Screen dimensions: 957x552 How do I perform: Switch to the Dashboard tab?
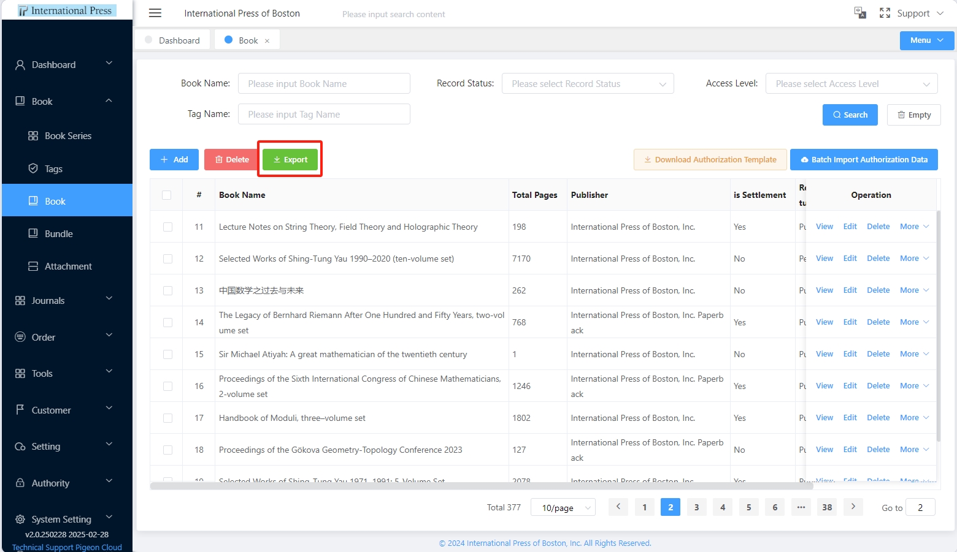[x=172, y=40]
